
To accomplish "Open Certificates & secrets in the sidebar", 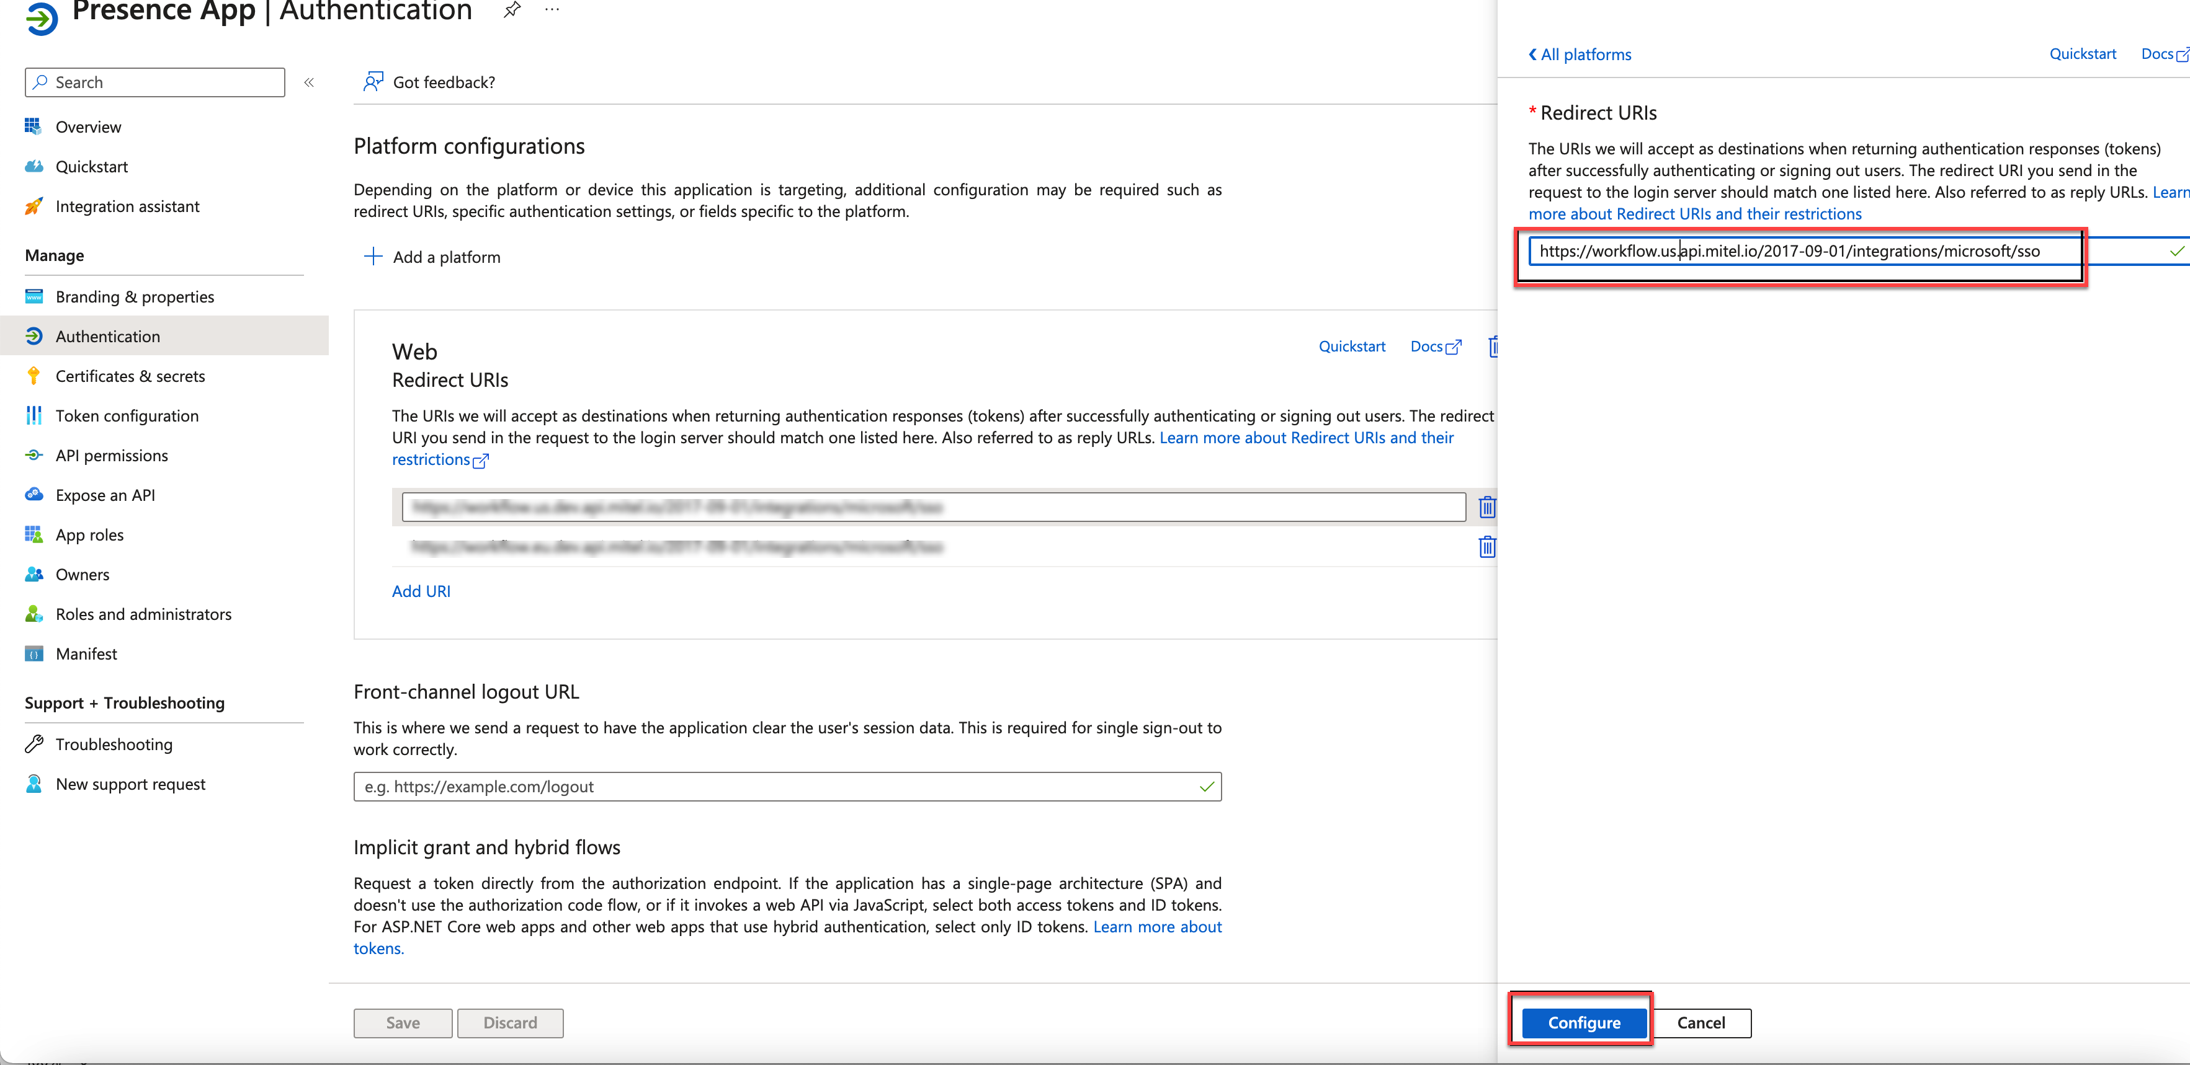I will (x=130, y=376).
